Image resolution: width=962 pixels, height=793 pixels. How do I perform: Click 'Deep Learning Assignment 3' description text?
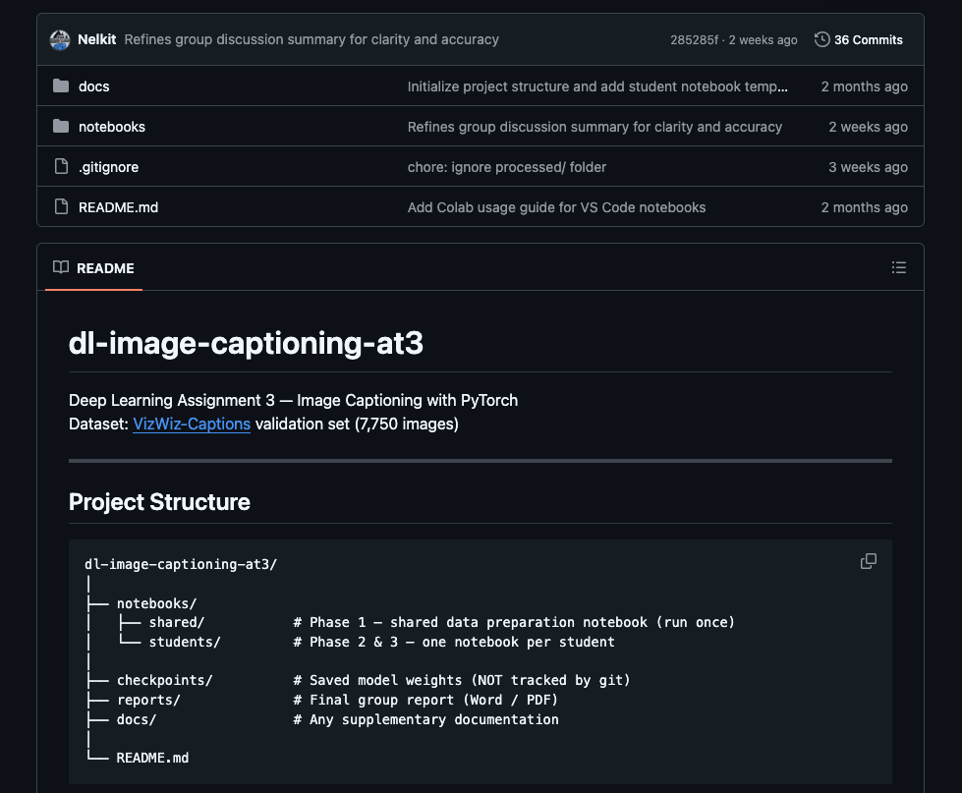tap(293, 401)
